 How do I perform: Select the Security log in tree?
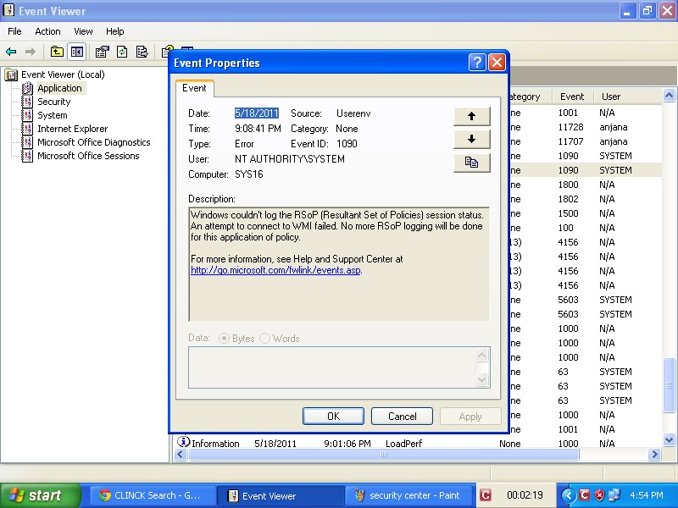coord(53,102)
